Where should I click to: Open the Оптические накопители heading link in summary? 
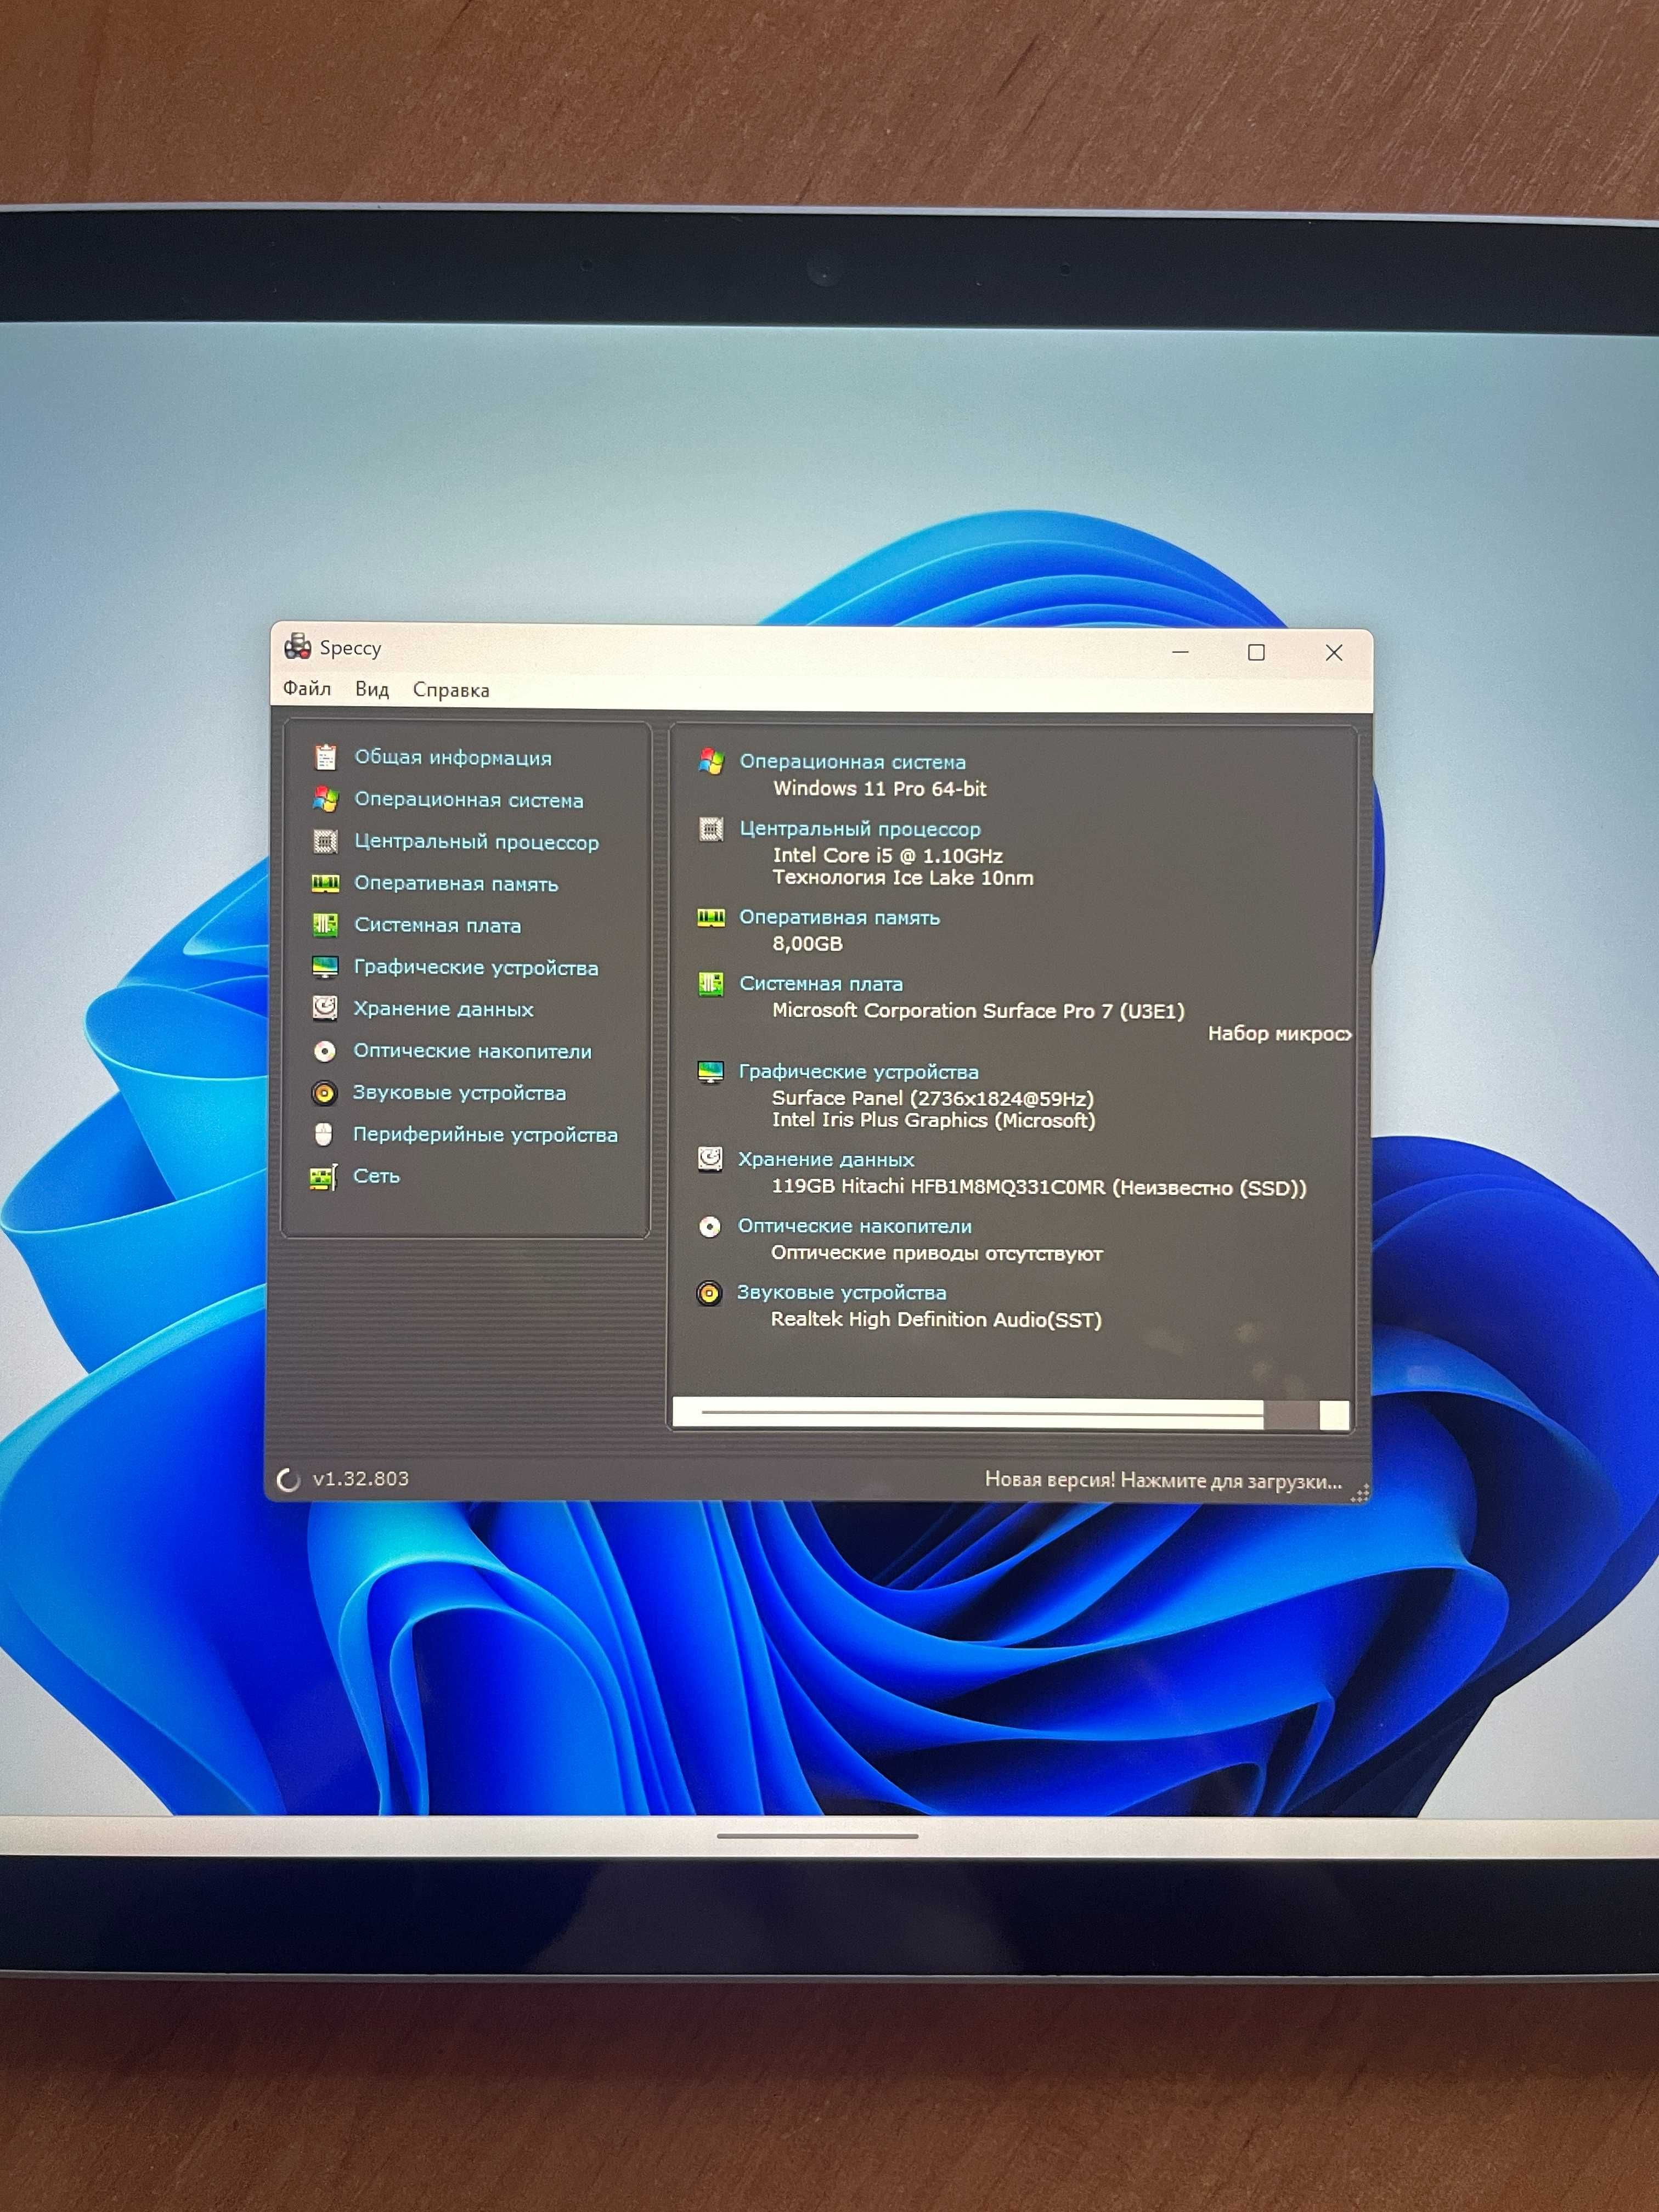click(x=854, y=1226)
